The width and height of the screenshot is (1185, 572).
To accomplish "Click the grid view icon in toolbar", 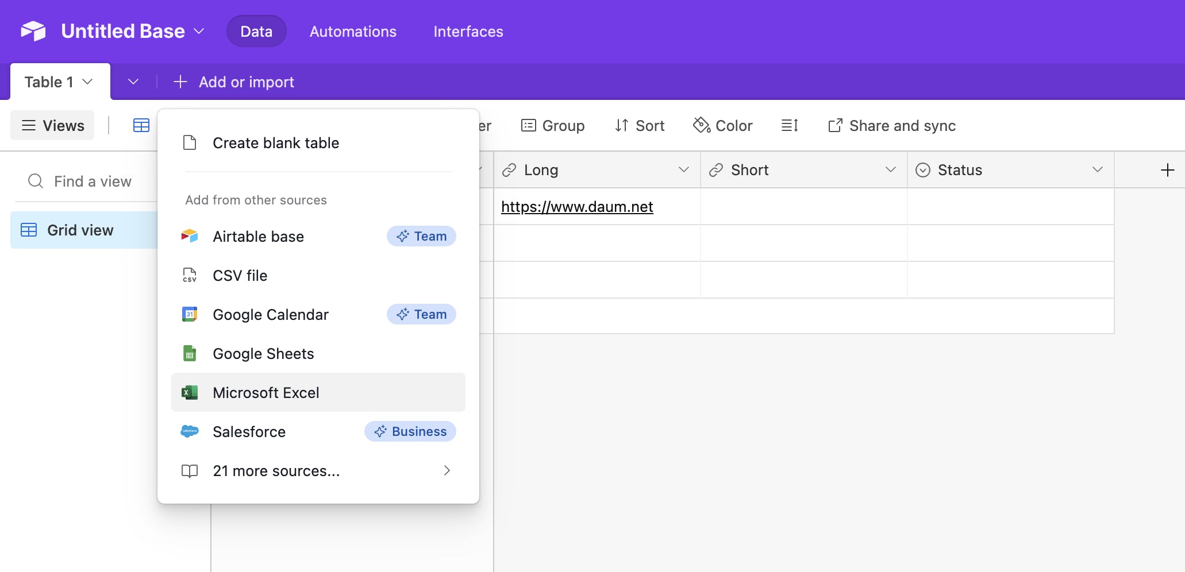I will (141, 125).
